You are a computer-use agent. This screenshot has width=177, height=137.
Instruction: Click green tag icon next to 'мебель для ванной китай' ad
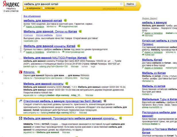(x=65, y=20)
